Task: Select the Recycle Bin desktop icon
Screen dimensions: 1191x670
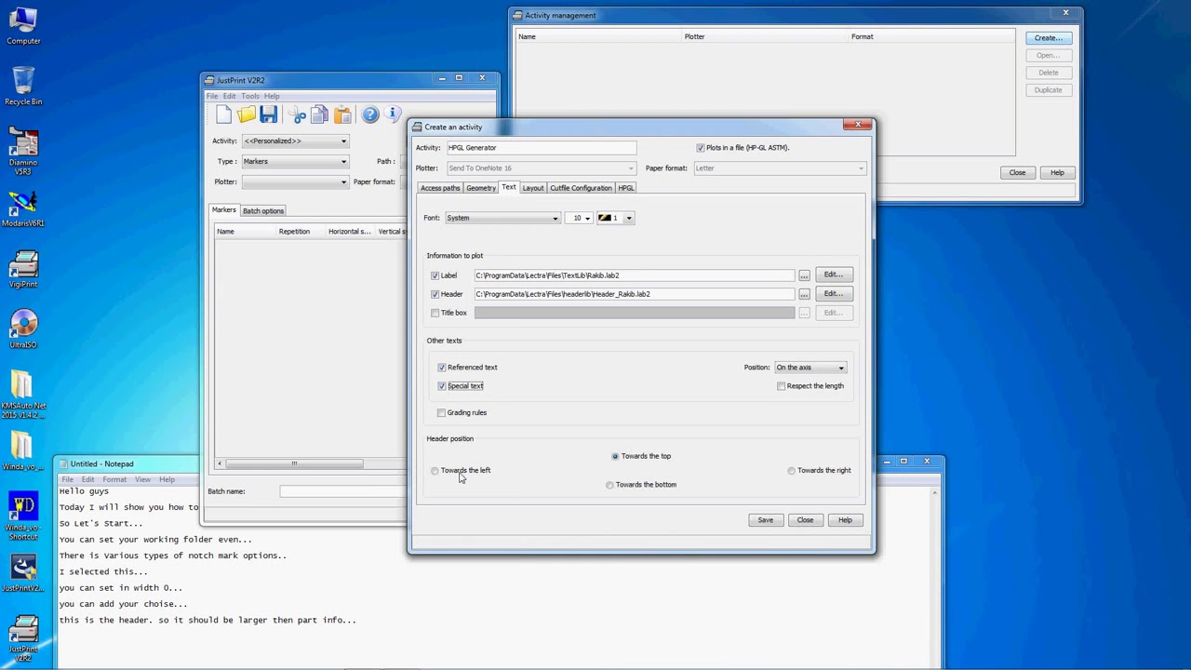Action: pos(23,86)
